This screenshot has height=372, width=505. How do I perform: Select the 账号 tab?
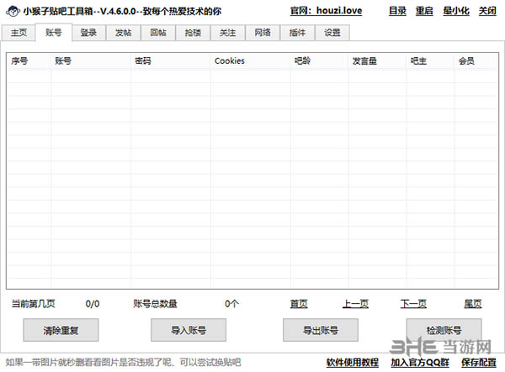coord(54,33)
